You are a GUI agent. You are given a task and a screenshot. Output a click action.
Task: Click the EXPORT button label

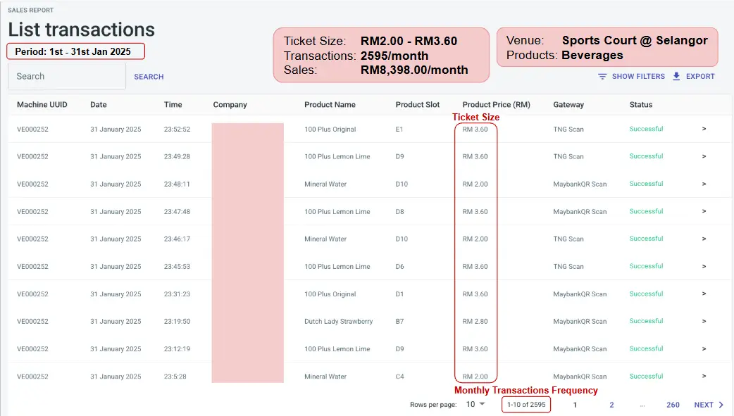tap(700, 77)
